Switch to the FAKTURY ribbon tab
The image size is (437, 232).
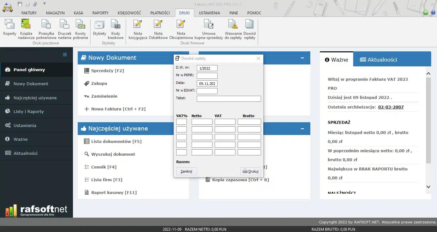click(29, 13)
